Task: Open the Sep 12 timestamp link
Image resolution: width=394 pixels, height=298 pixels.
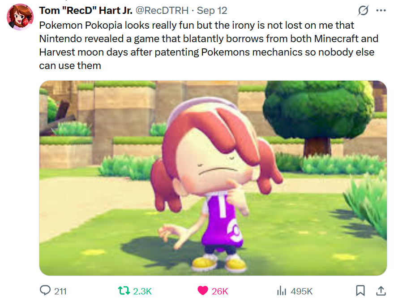Action: point(212,11)
